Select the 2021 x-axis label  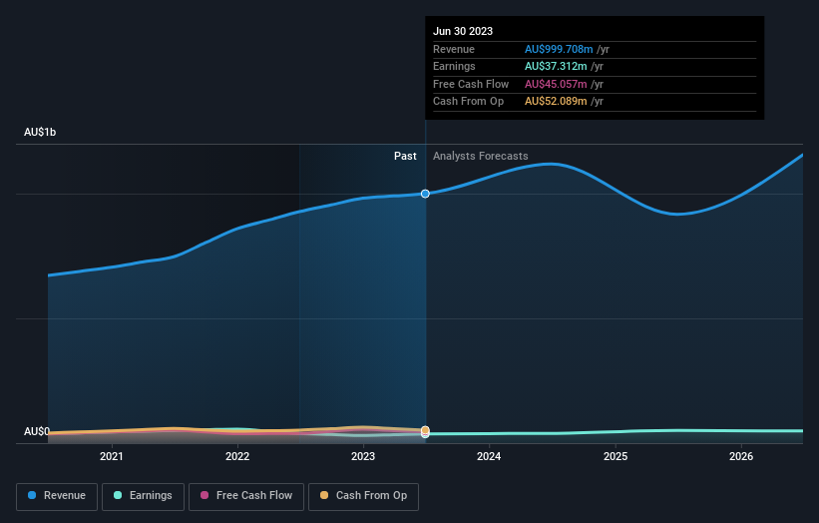[112, 457]
